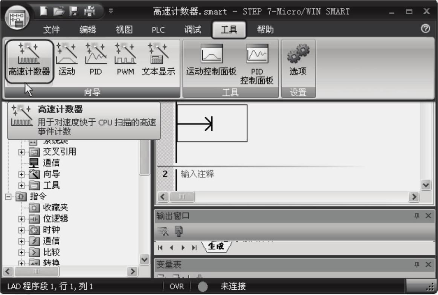Go to last output tab arrow
The image size is (438, 295).
194,248
